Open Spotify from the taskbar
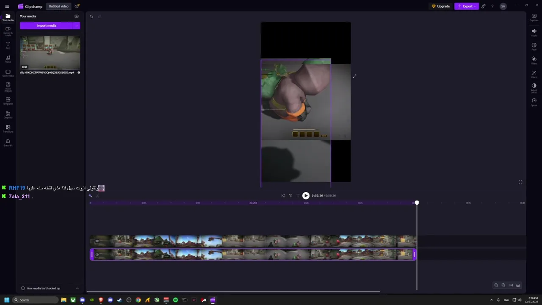 click(175, 300)
